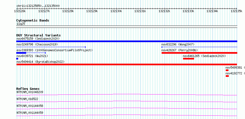Open variant nsv6461265 (Sedlazeck2020) label
The image size is (245, 119).
[x=204, y=56]
